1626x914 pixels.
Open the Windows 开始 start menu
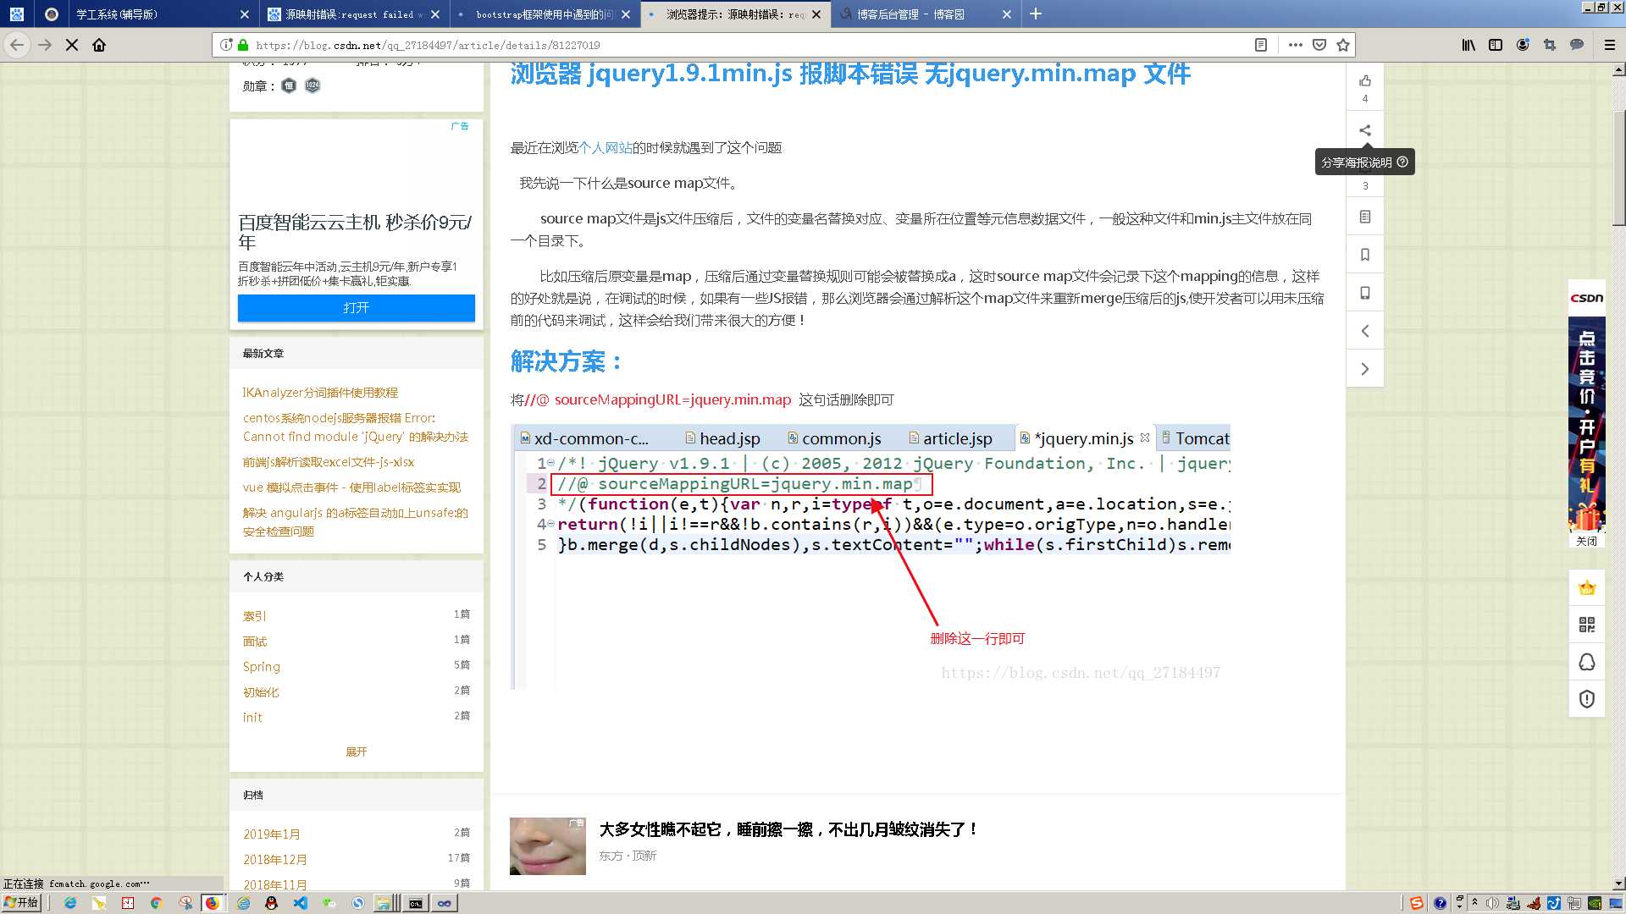pyautogui.click(x=21, y=903)
